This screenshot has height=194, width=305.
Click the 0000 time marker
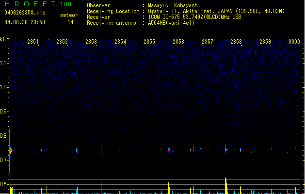294,41
